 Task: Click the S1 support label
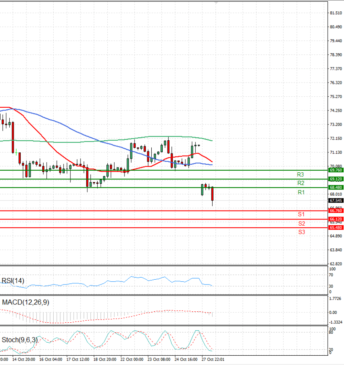(301, 214)
